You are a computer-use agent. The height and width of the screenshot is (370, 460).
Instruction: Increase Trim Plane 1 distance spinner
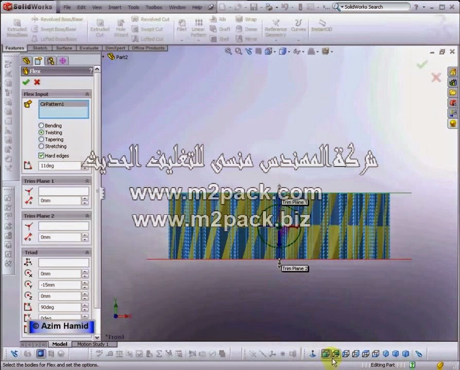tap(85, 199)
